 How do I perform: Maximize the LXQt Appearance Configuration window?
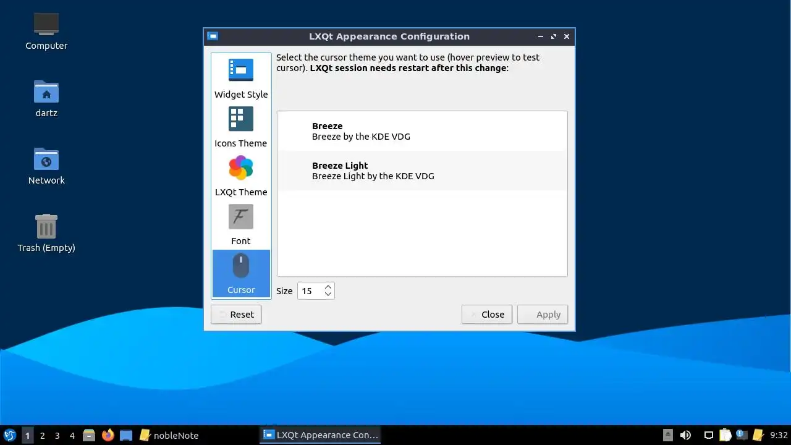pyautogui.click(x=554, y=36)
